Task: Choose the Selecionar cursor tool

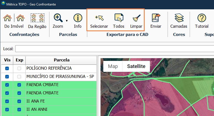Action: 99,19
